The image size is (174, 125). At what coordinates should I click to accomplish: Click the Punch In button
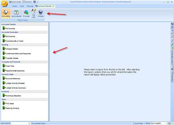[27, 2]
